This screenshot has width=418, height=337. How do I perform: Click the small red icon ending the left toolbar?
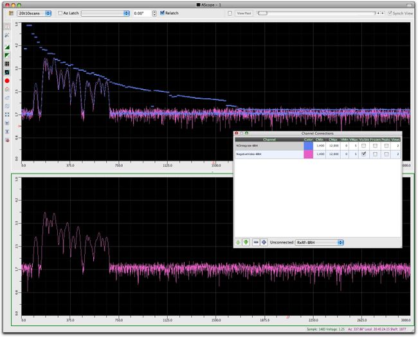pos(7,140)
